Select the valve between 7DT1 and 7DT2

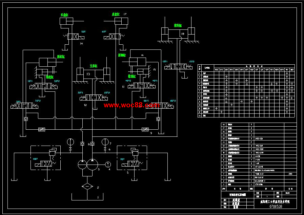(x=24, y=106)
